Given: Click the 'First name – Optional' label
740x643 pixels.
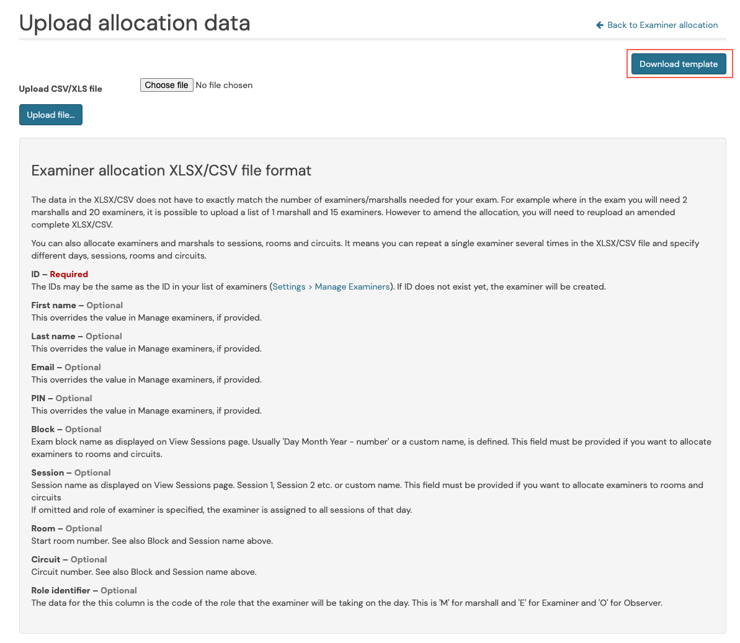Looking at the screenshot, I should click(x=77, y=305).
